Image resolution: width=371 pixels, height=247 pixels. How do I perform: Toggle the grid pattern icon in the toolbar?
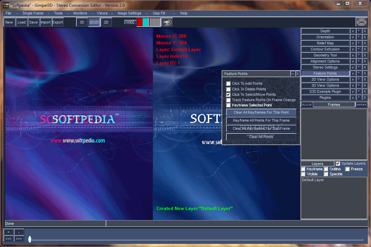click(154, 22)
